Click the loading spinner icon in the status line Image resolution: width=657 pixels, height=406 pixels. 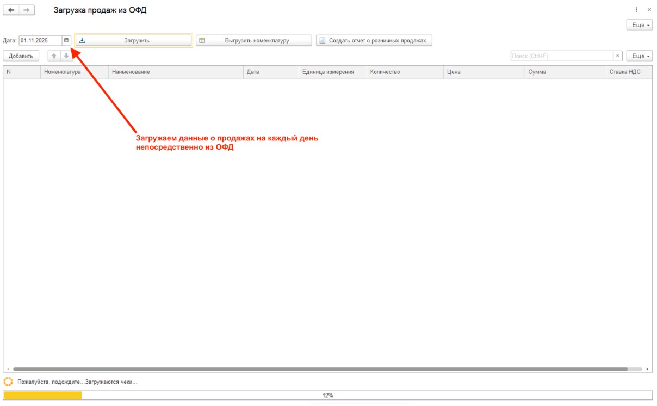pyautogui.click(x=8, y=382)
